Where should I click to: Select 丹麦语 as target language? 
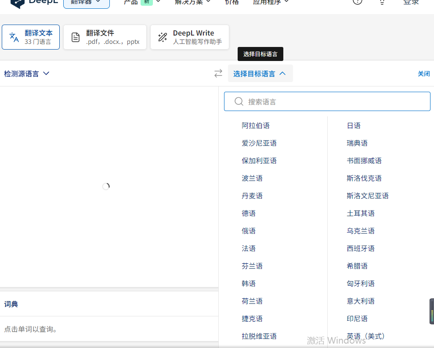click(x=252, y=196)
